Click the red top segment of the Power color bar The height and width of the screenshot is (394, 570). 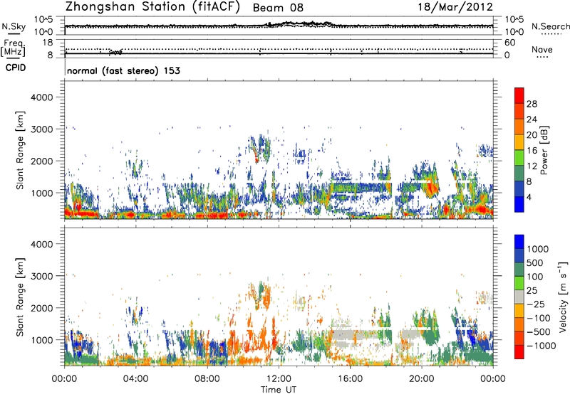(519, 95)
